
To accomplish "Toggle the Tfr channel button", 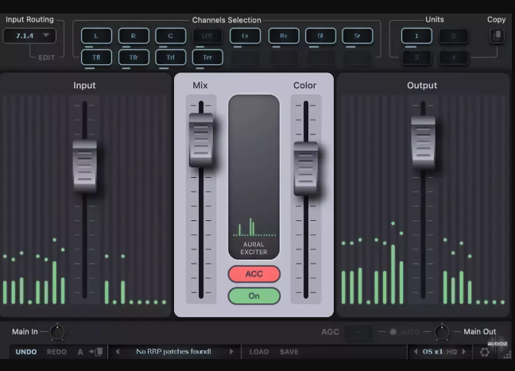I will click(x=134, y=57).
